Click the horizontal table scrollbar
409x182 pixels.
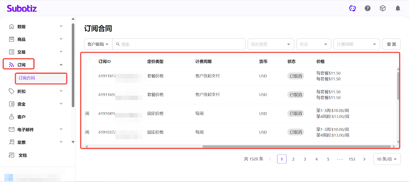[297, 147]
